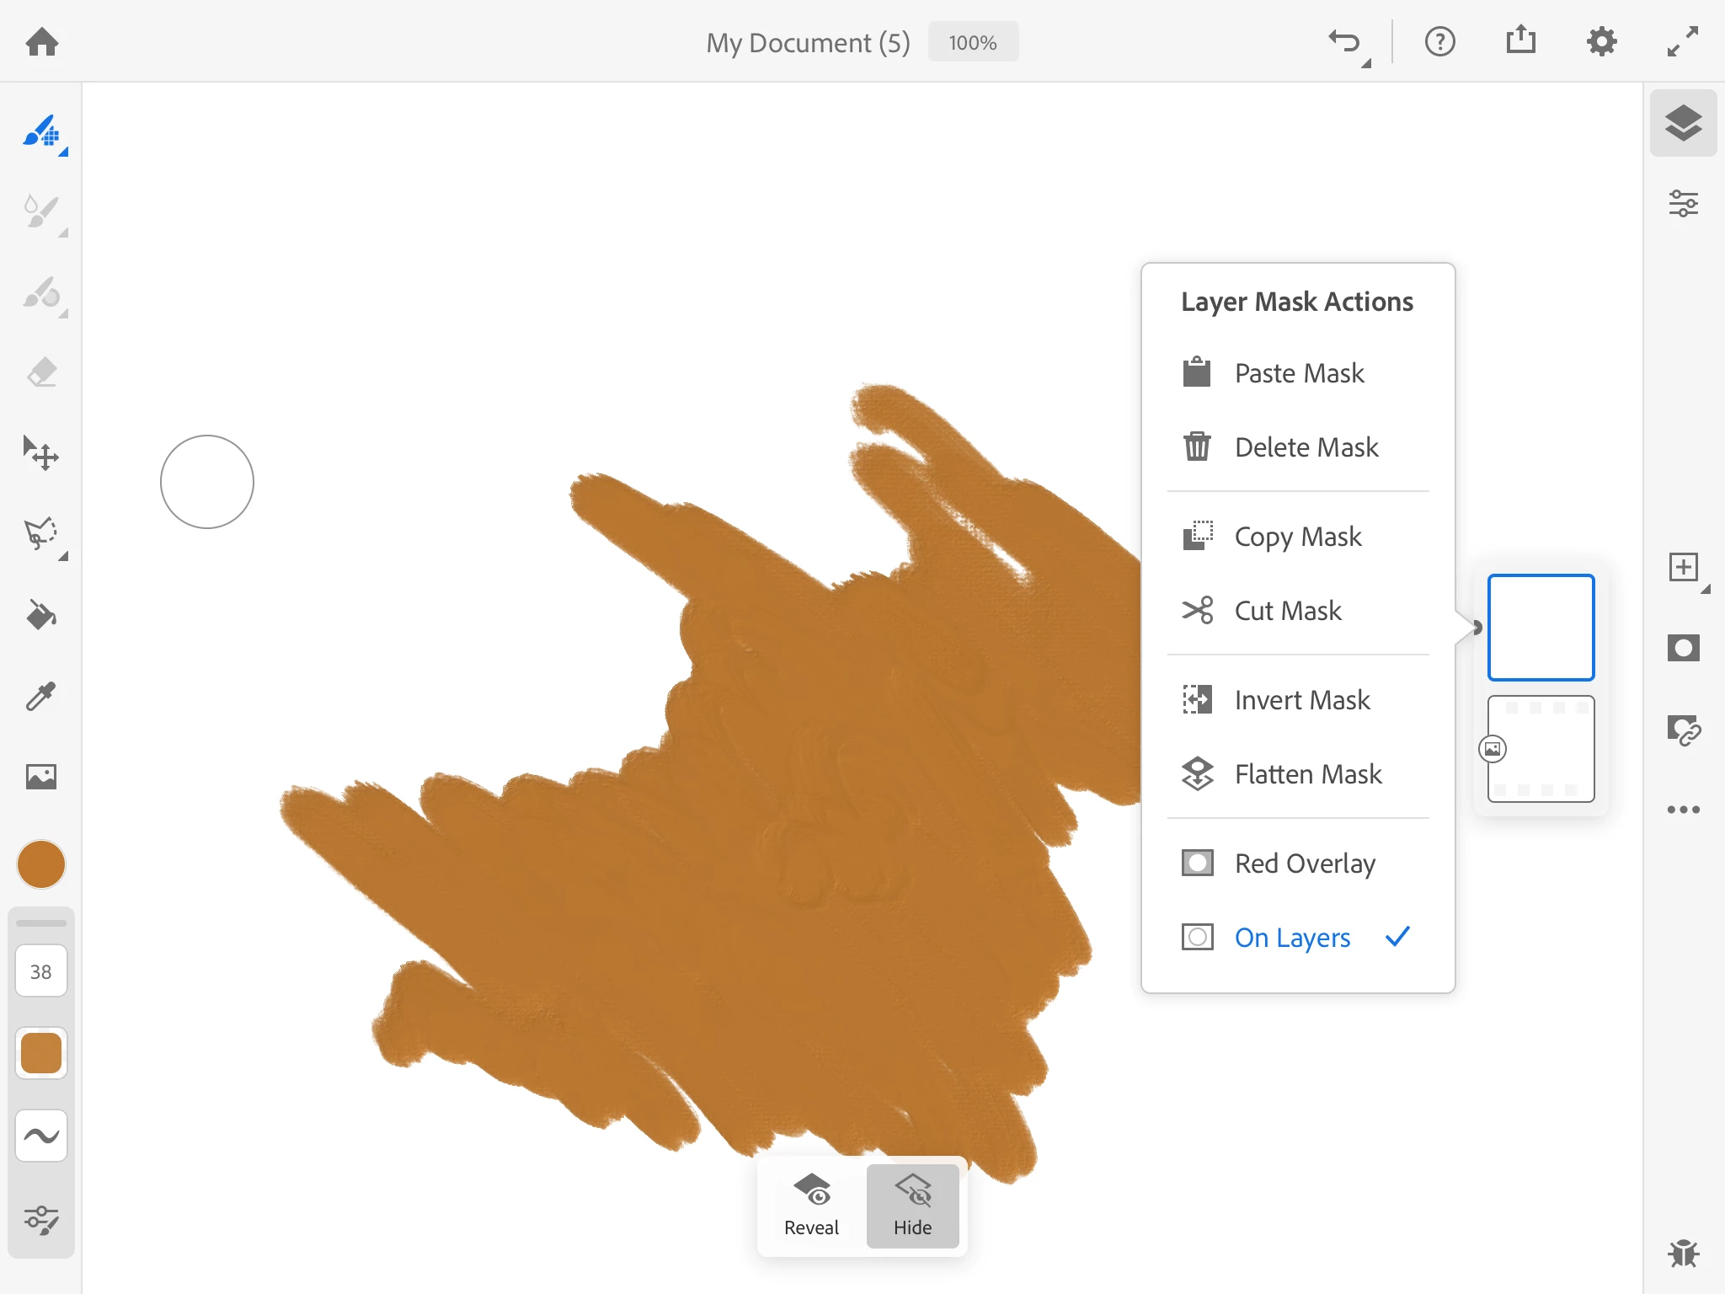The width and height of the screenshot is (1725, 1294).
Task: Select the eraser tool
Action: [41, 372]
